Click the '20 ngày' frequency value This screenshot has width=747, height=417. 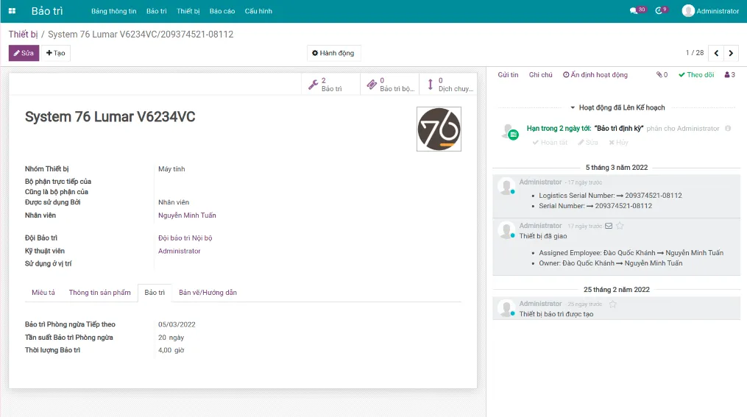(x=171, y=338)
